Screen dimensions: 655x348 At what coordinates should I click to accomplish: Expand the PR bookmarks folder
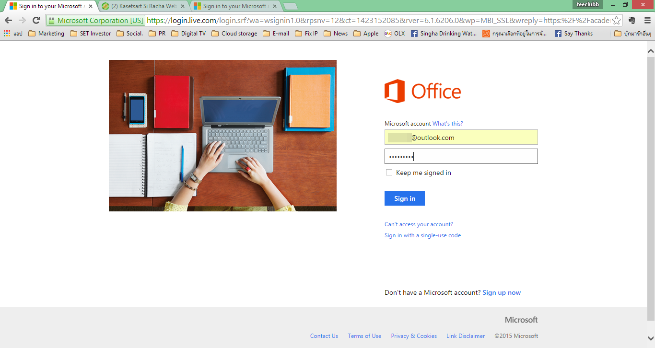(x=157, y=34)
